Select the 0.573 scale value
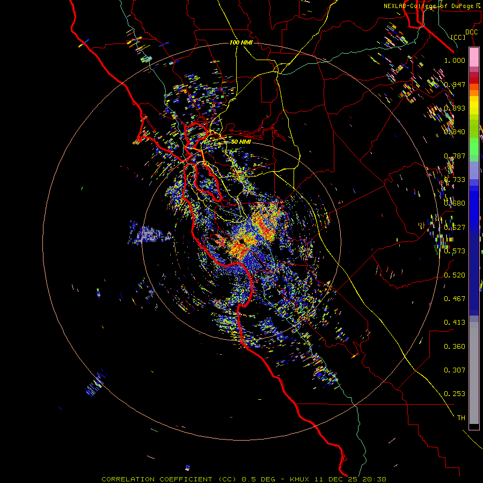This screenshot has height=483, width=483. (x=455, y=251)
